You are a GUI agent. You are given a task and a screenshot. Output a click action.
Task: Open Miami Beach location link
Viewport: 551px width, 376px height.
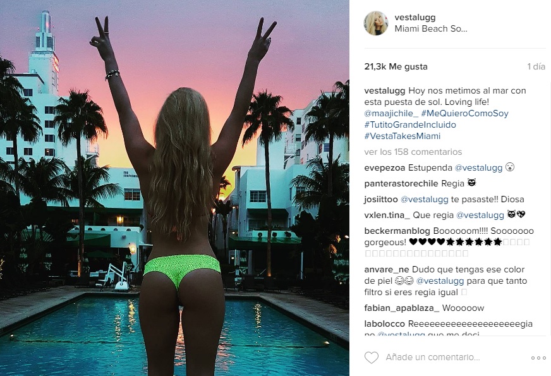click(x=431, y=29)
